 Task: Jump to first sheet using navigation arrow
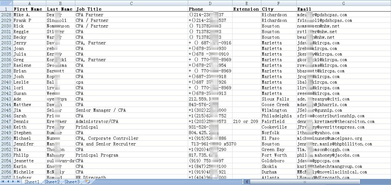point(3,182)
